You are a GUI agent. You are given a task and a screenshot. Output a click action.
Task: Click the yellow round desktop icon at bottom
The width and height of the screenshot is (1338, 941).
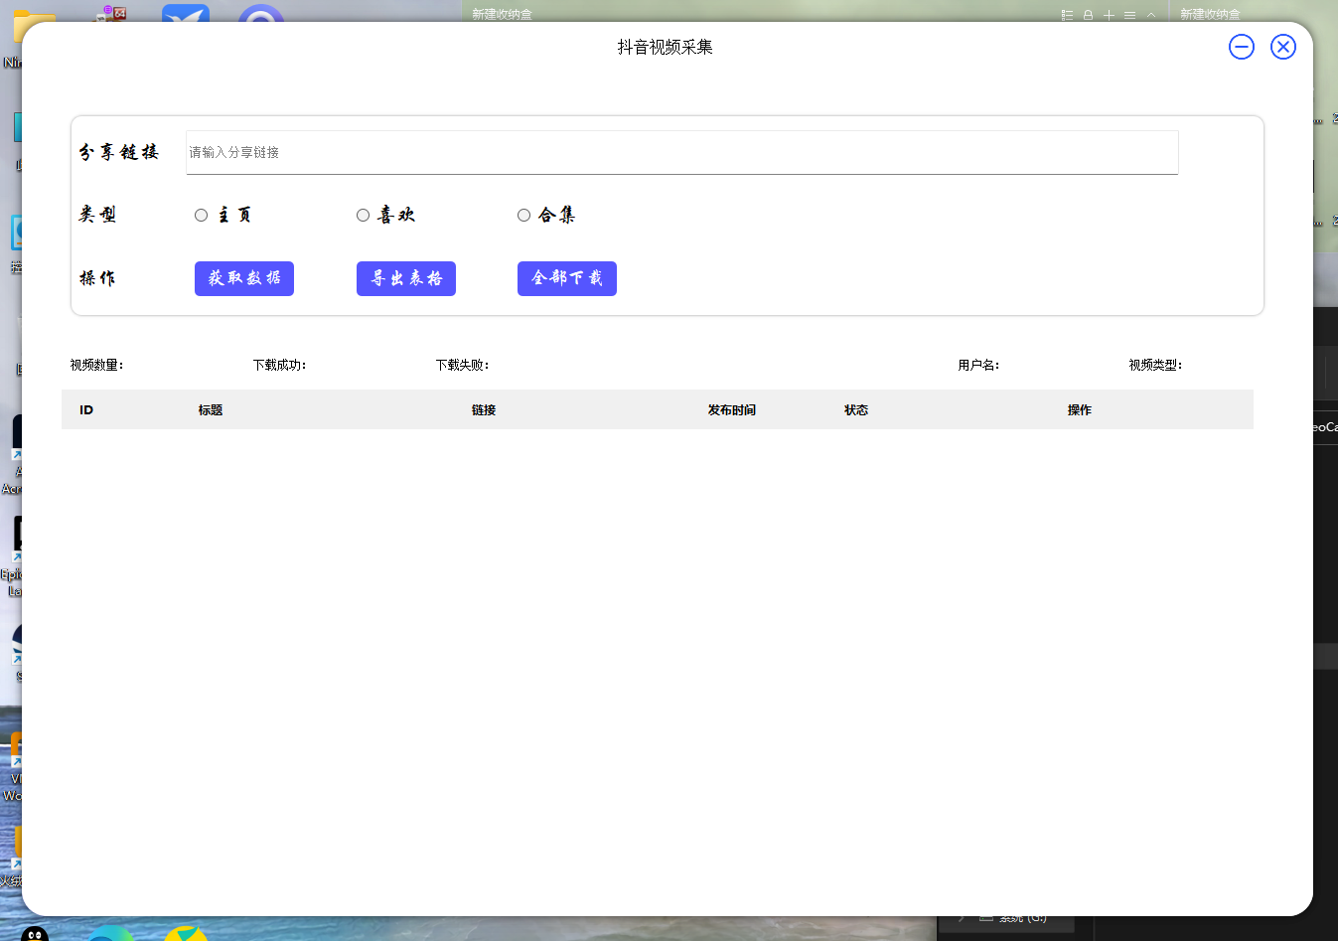click(x=186, y=933)
